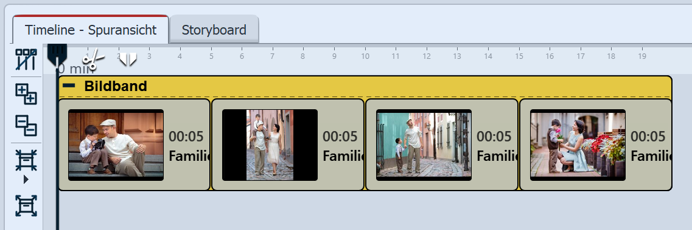Image resolution: width=692 pixels, height=230 pixels.
Task: Click the snap-to-grid timeline icon
Action: (26, 59)
